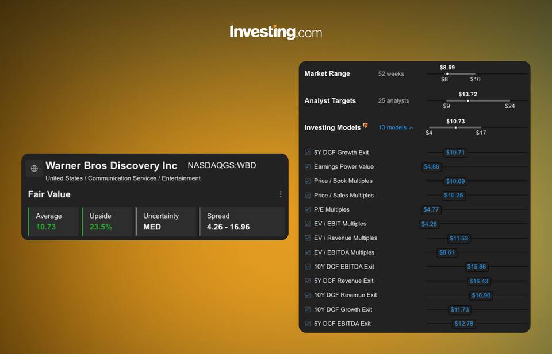Click the $15.86 value tag
The image size is (552, 354).
pos(476,267)
